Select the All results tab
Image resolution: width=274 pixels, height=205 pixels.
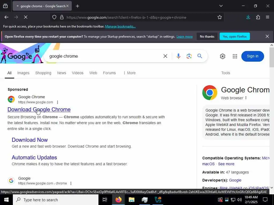9,73
